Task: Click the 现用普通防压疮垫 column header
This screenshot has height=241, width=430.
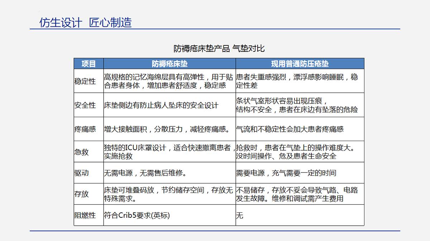Action: [300, 64]
